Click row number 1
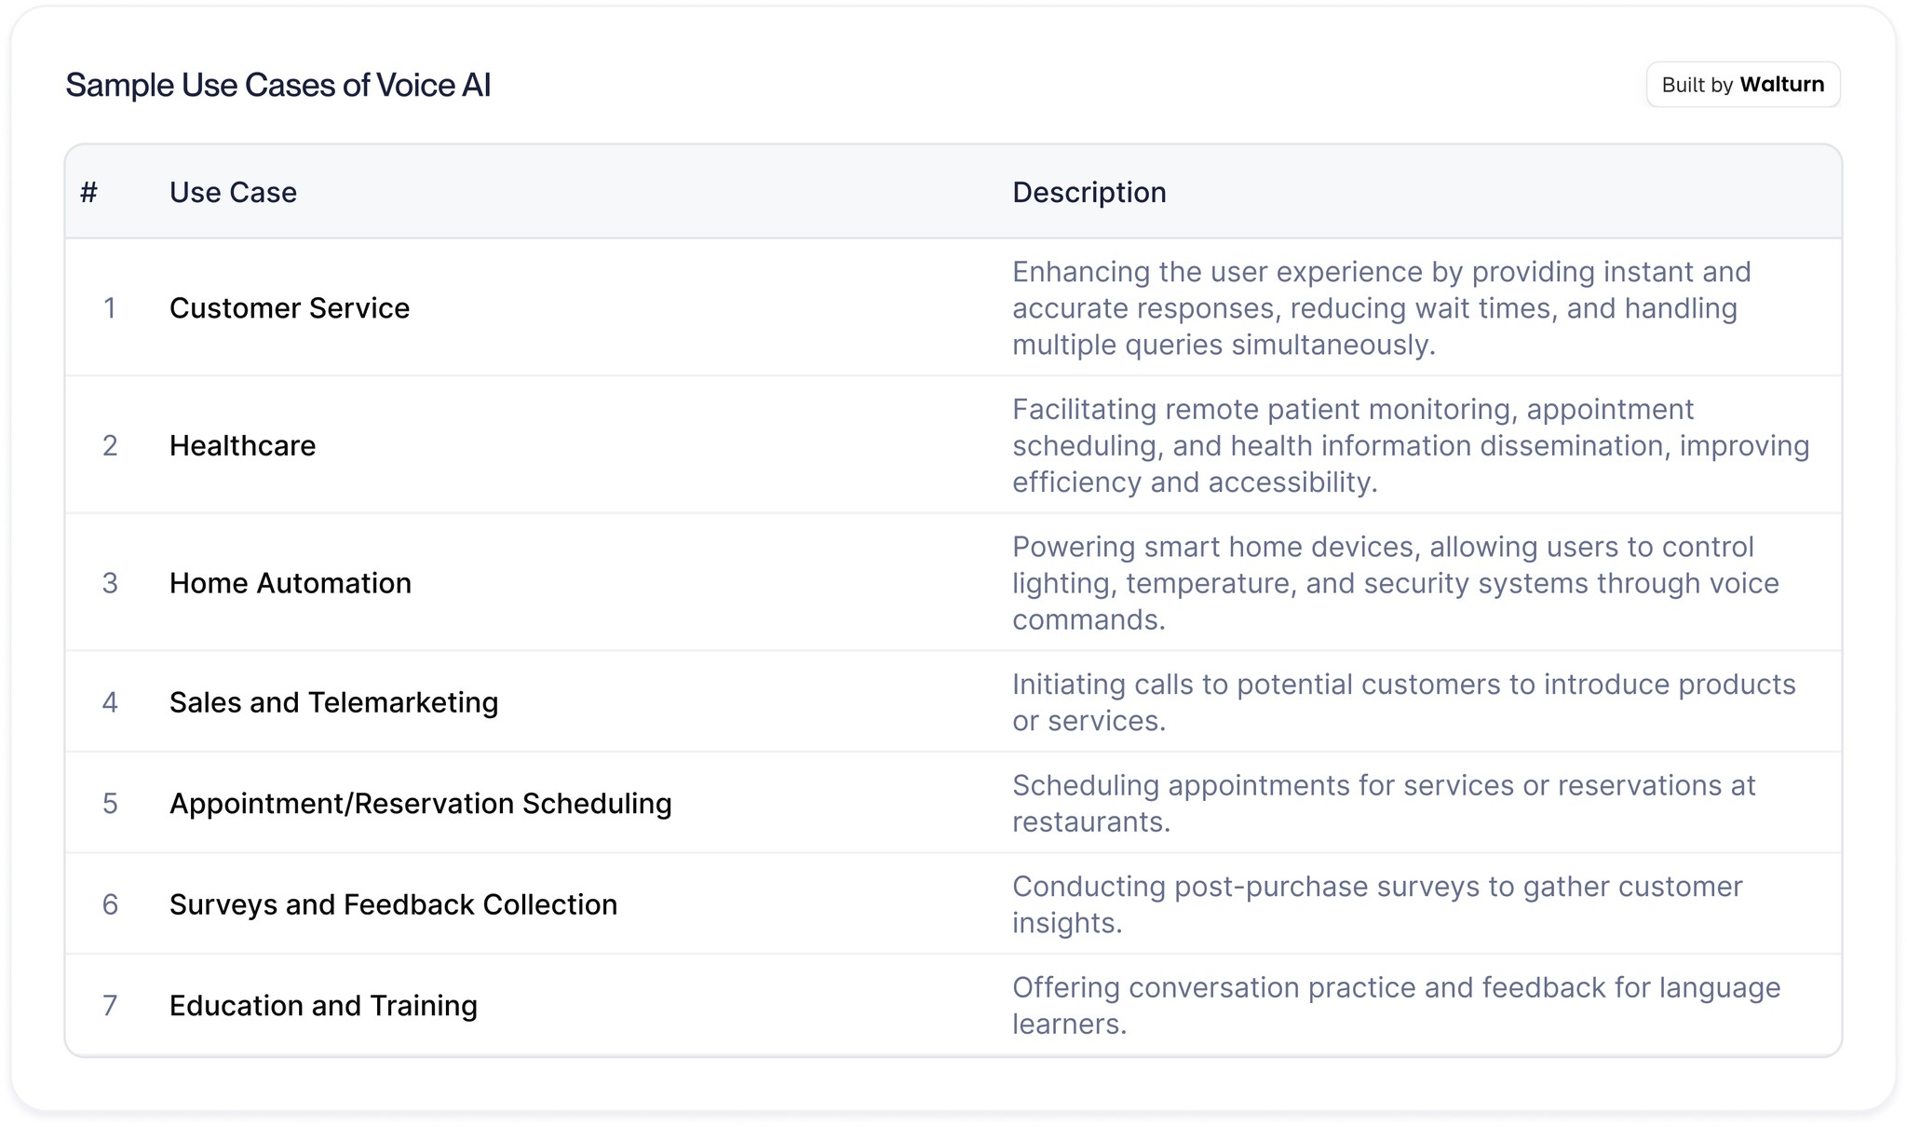1907x1127 pixels. (111, 307)
